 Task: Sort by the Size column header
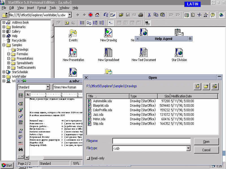coord(164,96)
